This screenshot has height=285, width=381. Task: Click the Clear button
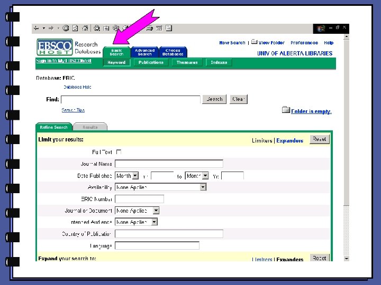(239, 99)
